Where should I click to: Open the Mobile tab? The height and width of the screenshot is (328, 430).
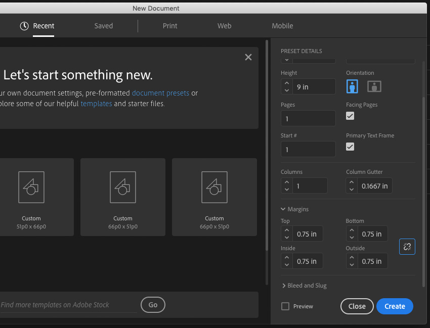(x=282, y=26)
